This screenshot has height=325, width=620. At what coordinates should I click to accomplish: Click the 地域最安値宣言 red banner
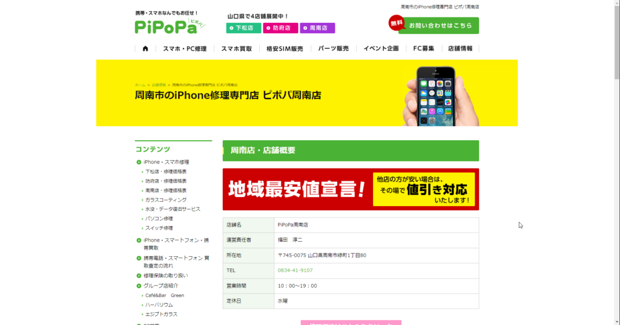[351, 189]
